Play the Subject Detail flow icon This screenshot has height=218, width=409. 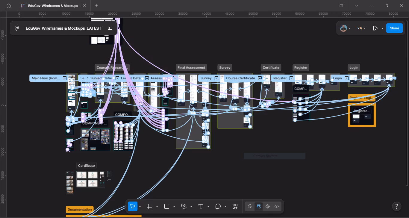117,78
